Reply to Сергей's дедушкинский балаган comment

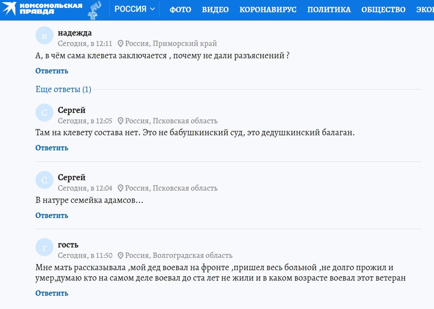pyautogui.click(x=52, y=147)
